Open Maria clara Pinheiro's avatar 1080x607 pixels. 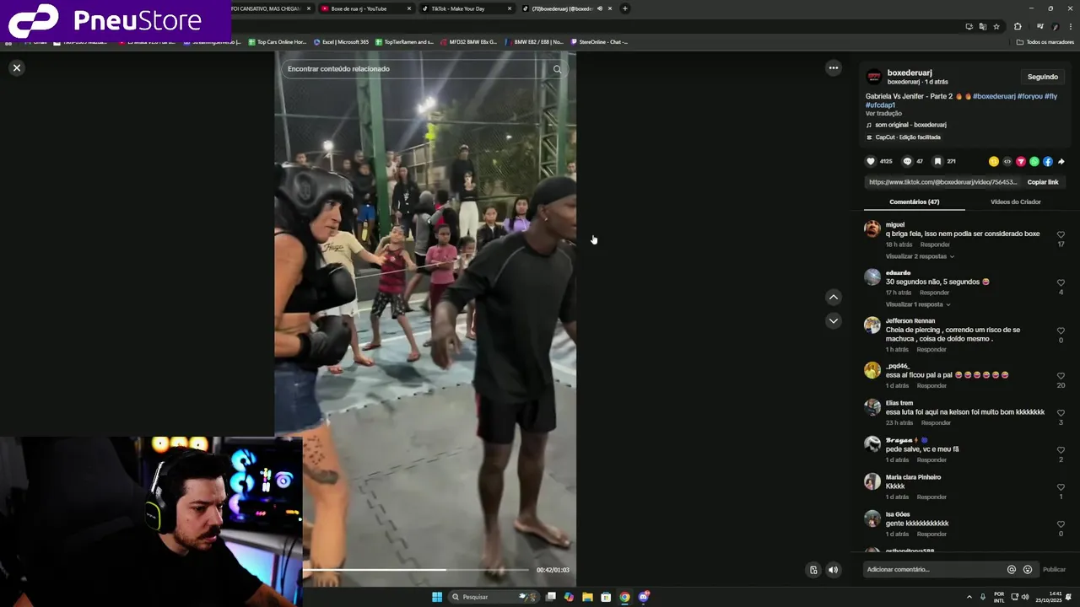pyautogui.click(x=872, y=481)
